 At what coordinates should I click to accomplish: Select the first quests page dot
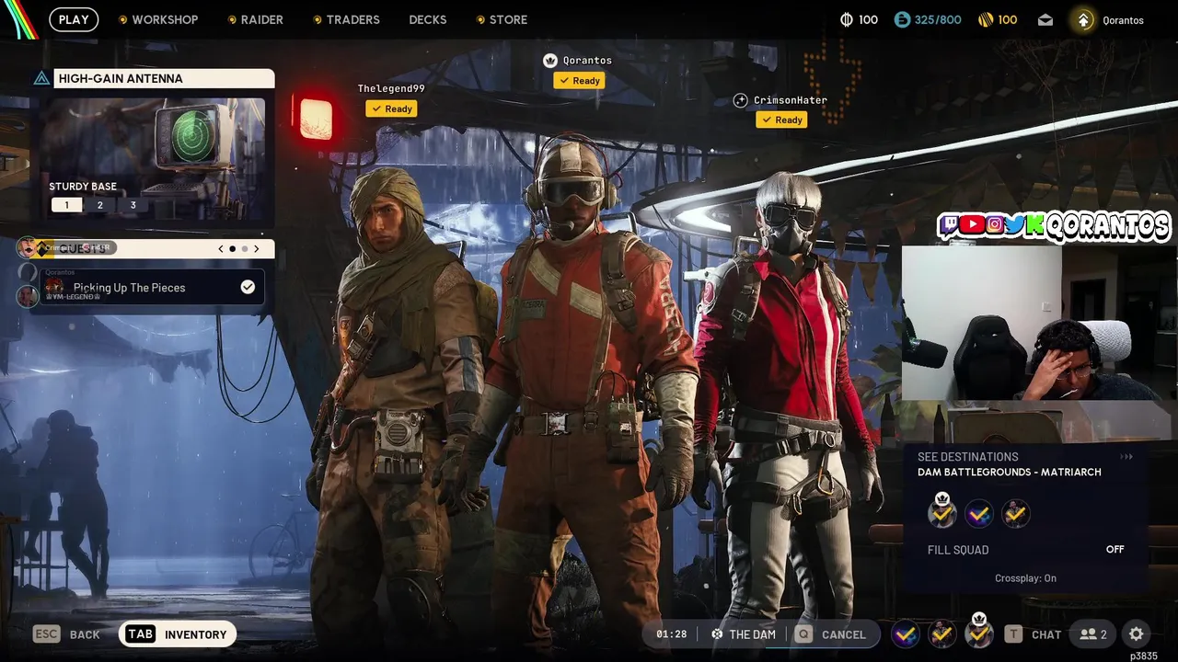click(232, 248)
